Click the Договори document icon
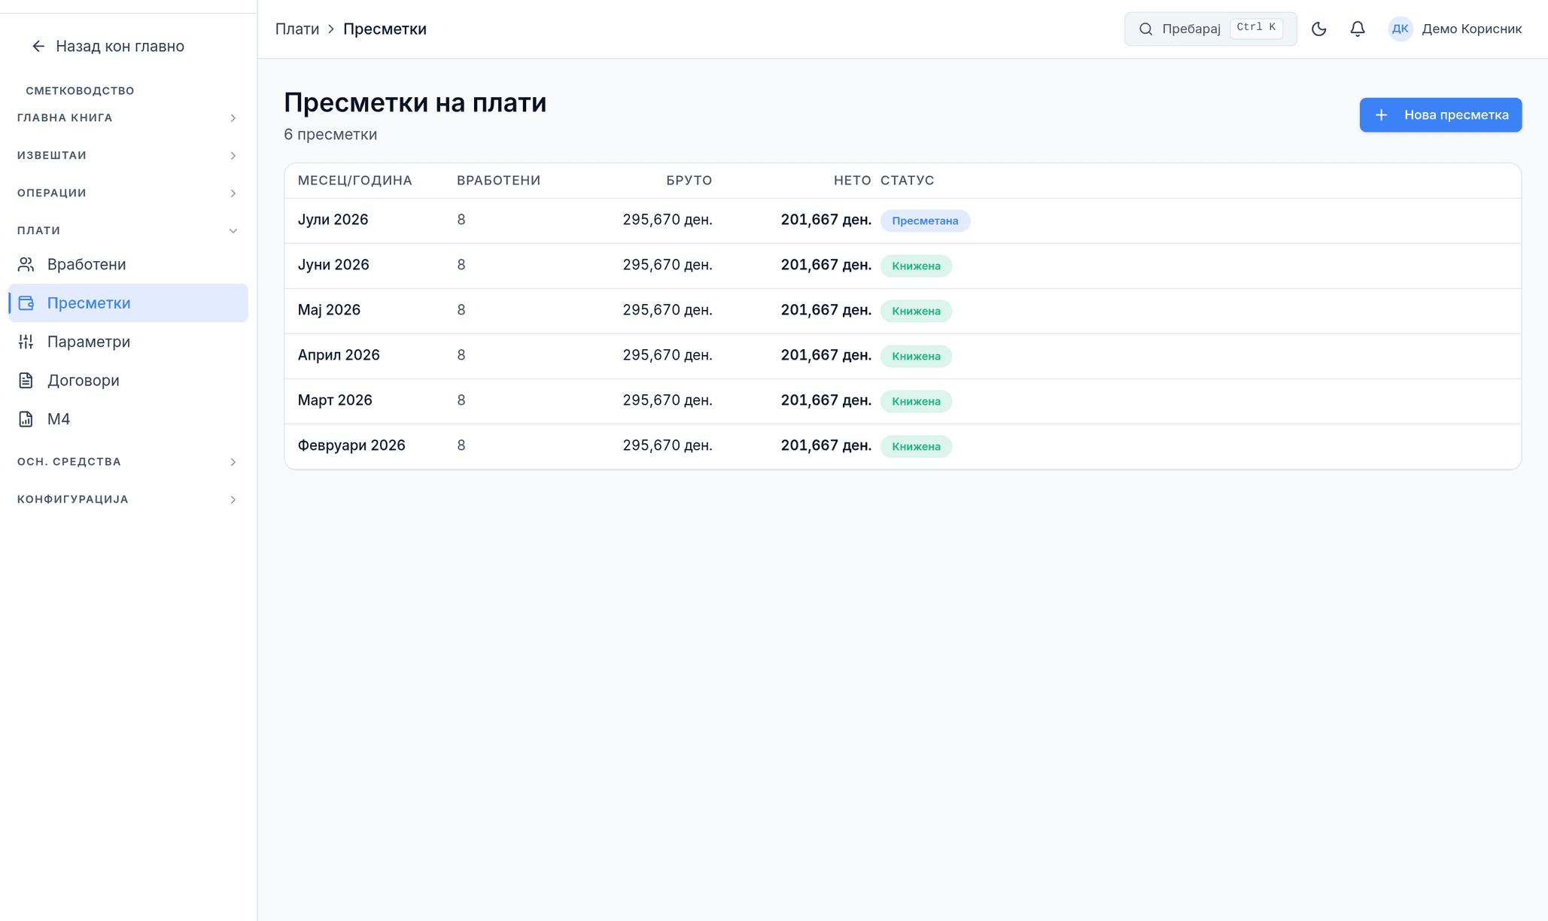This screenshot has height=921, width=1548. click(x=26, y=380)
